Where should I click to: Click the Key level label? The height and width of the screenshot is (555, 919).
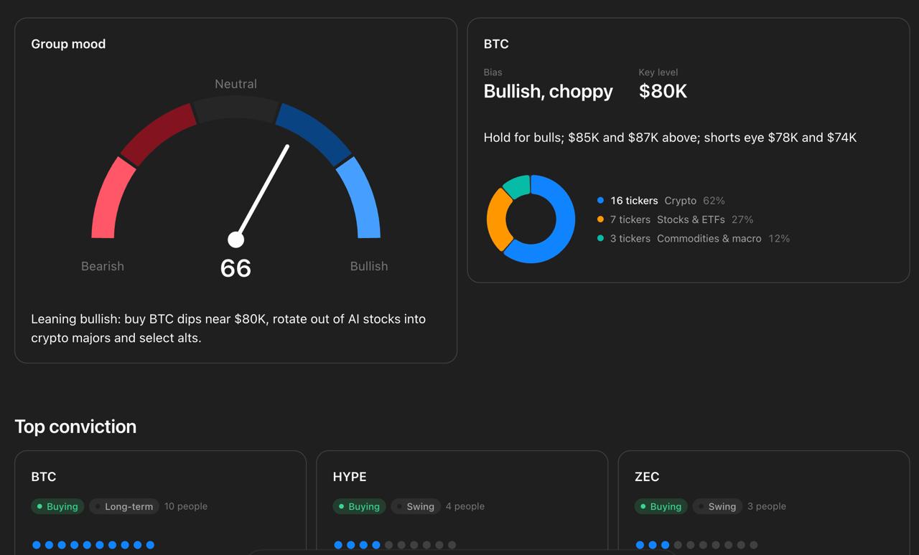[658, 72]
